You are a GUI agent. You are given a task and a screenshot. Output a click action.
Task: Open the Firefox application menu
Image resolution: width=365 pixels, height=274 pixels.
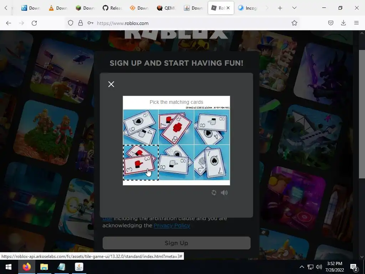point(356,23)
